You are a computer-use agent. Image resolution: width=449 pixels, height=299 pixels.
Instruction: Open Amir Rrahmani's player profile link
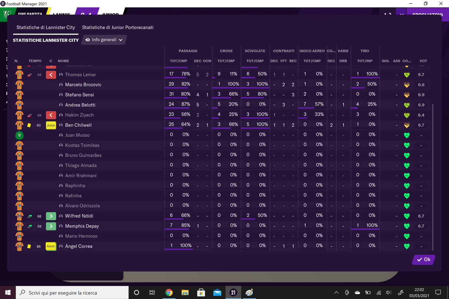click(x=81, y=176)
